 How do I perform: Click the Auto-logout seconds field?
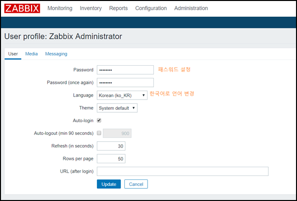117,133
